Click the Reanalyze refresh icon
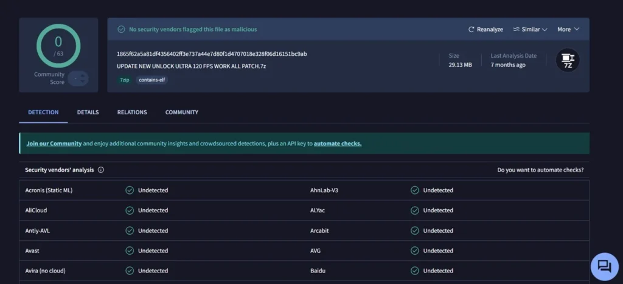This screenshot has height=284, width=623. click(x=471, y=29)
